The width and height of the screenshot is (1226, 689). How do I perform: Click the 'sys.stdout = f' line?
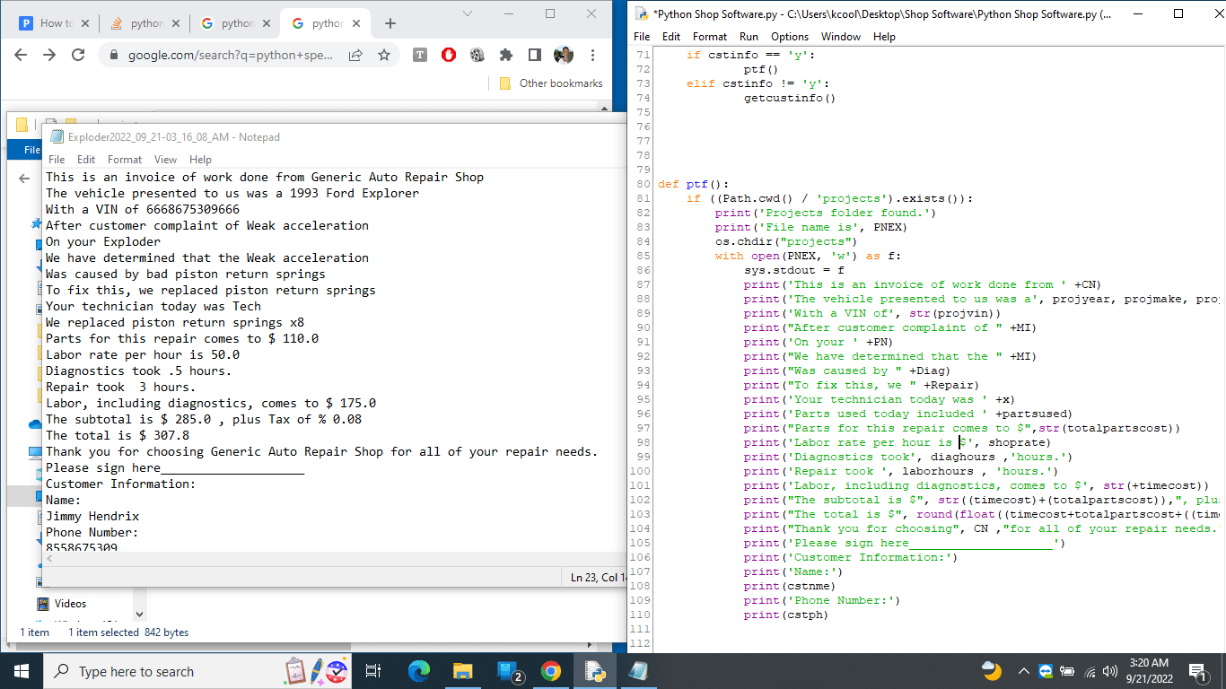(793, 270)
